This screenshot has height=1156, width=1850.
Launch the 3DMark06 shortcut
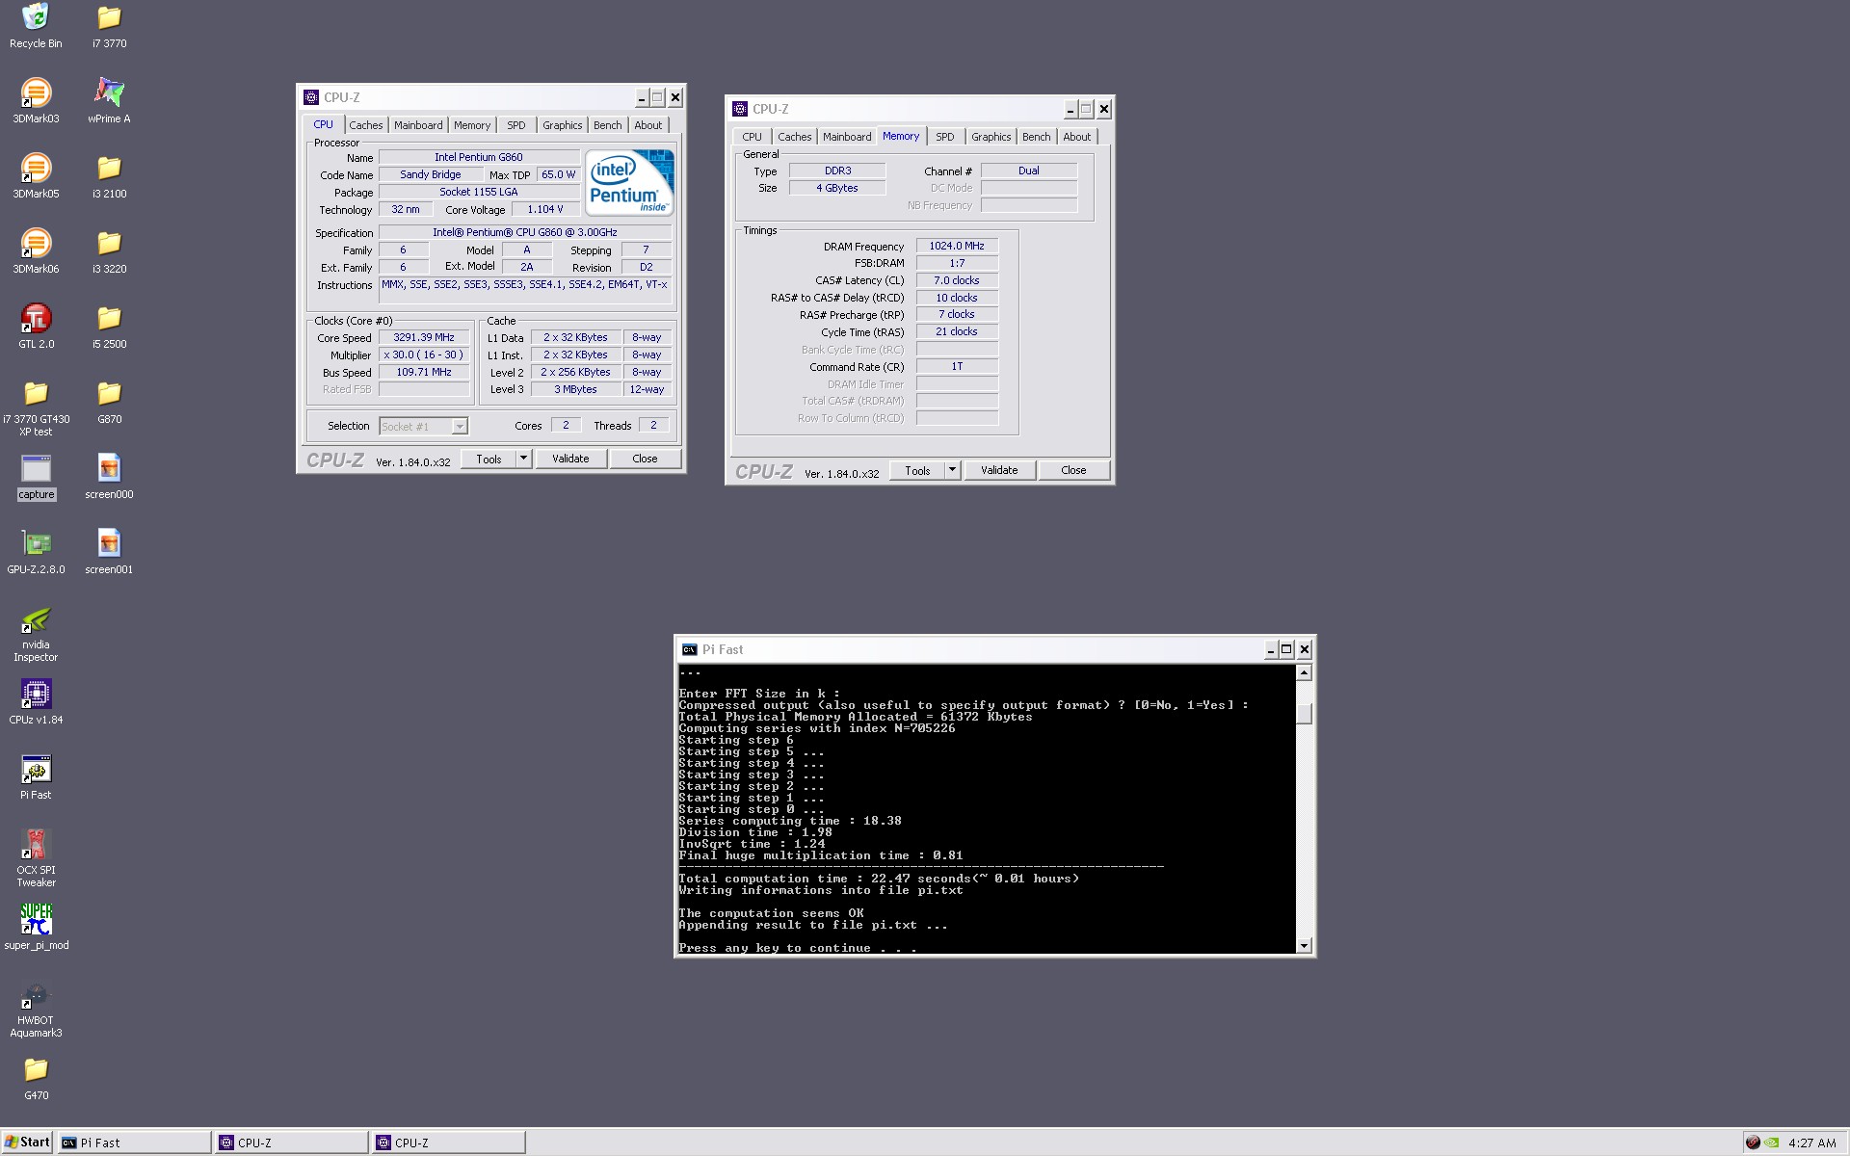coord(36,250)
